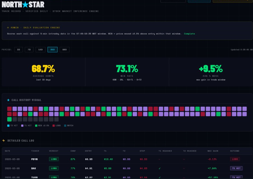Viewport: 253px width, 179px height.
Task: Select the 7D period filter
Action: tap(29, 50)
